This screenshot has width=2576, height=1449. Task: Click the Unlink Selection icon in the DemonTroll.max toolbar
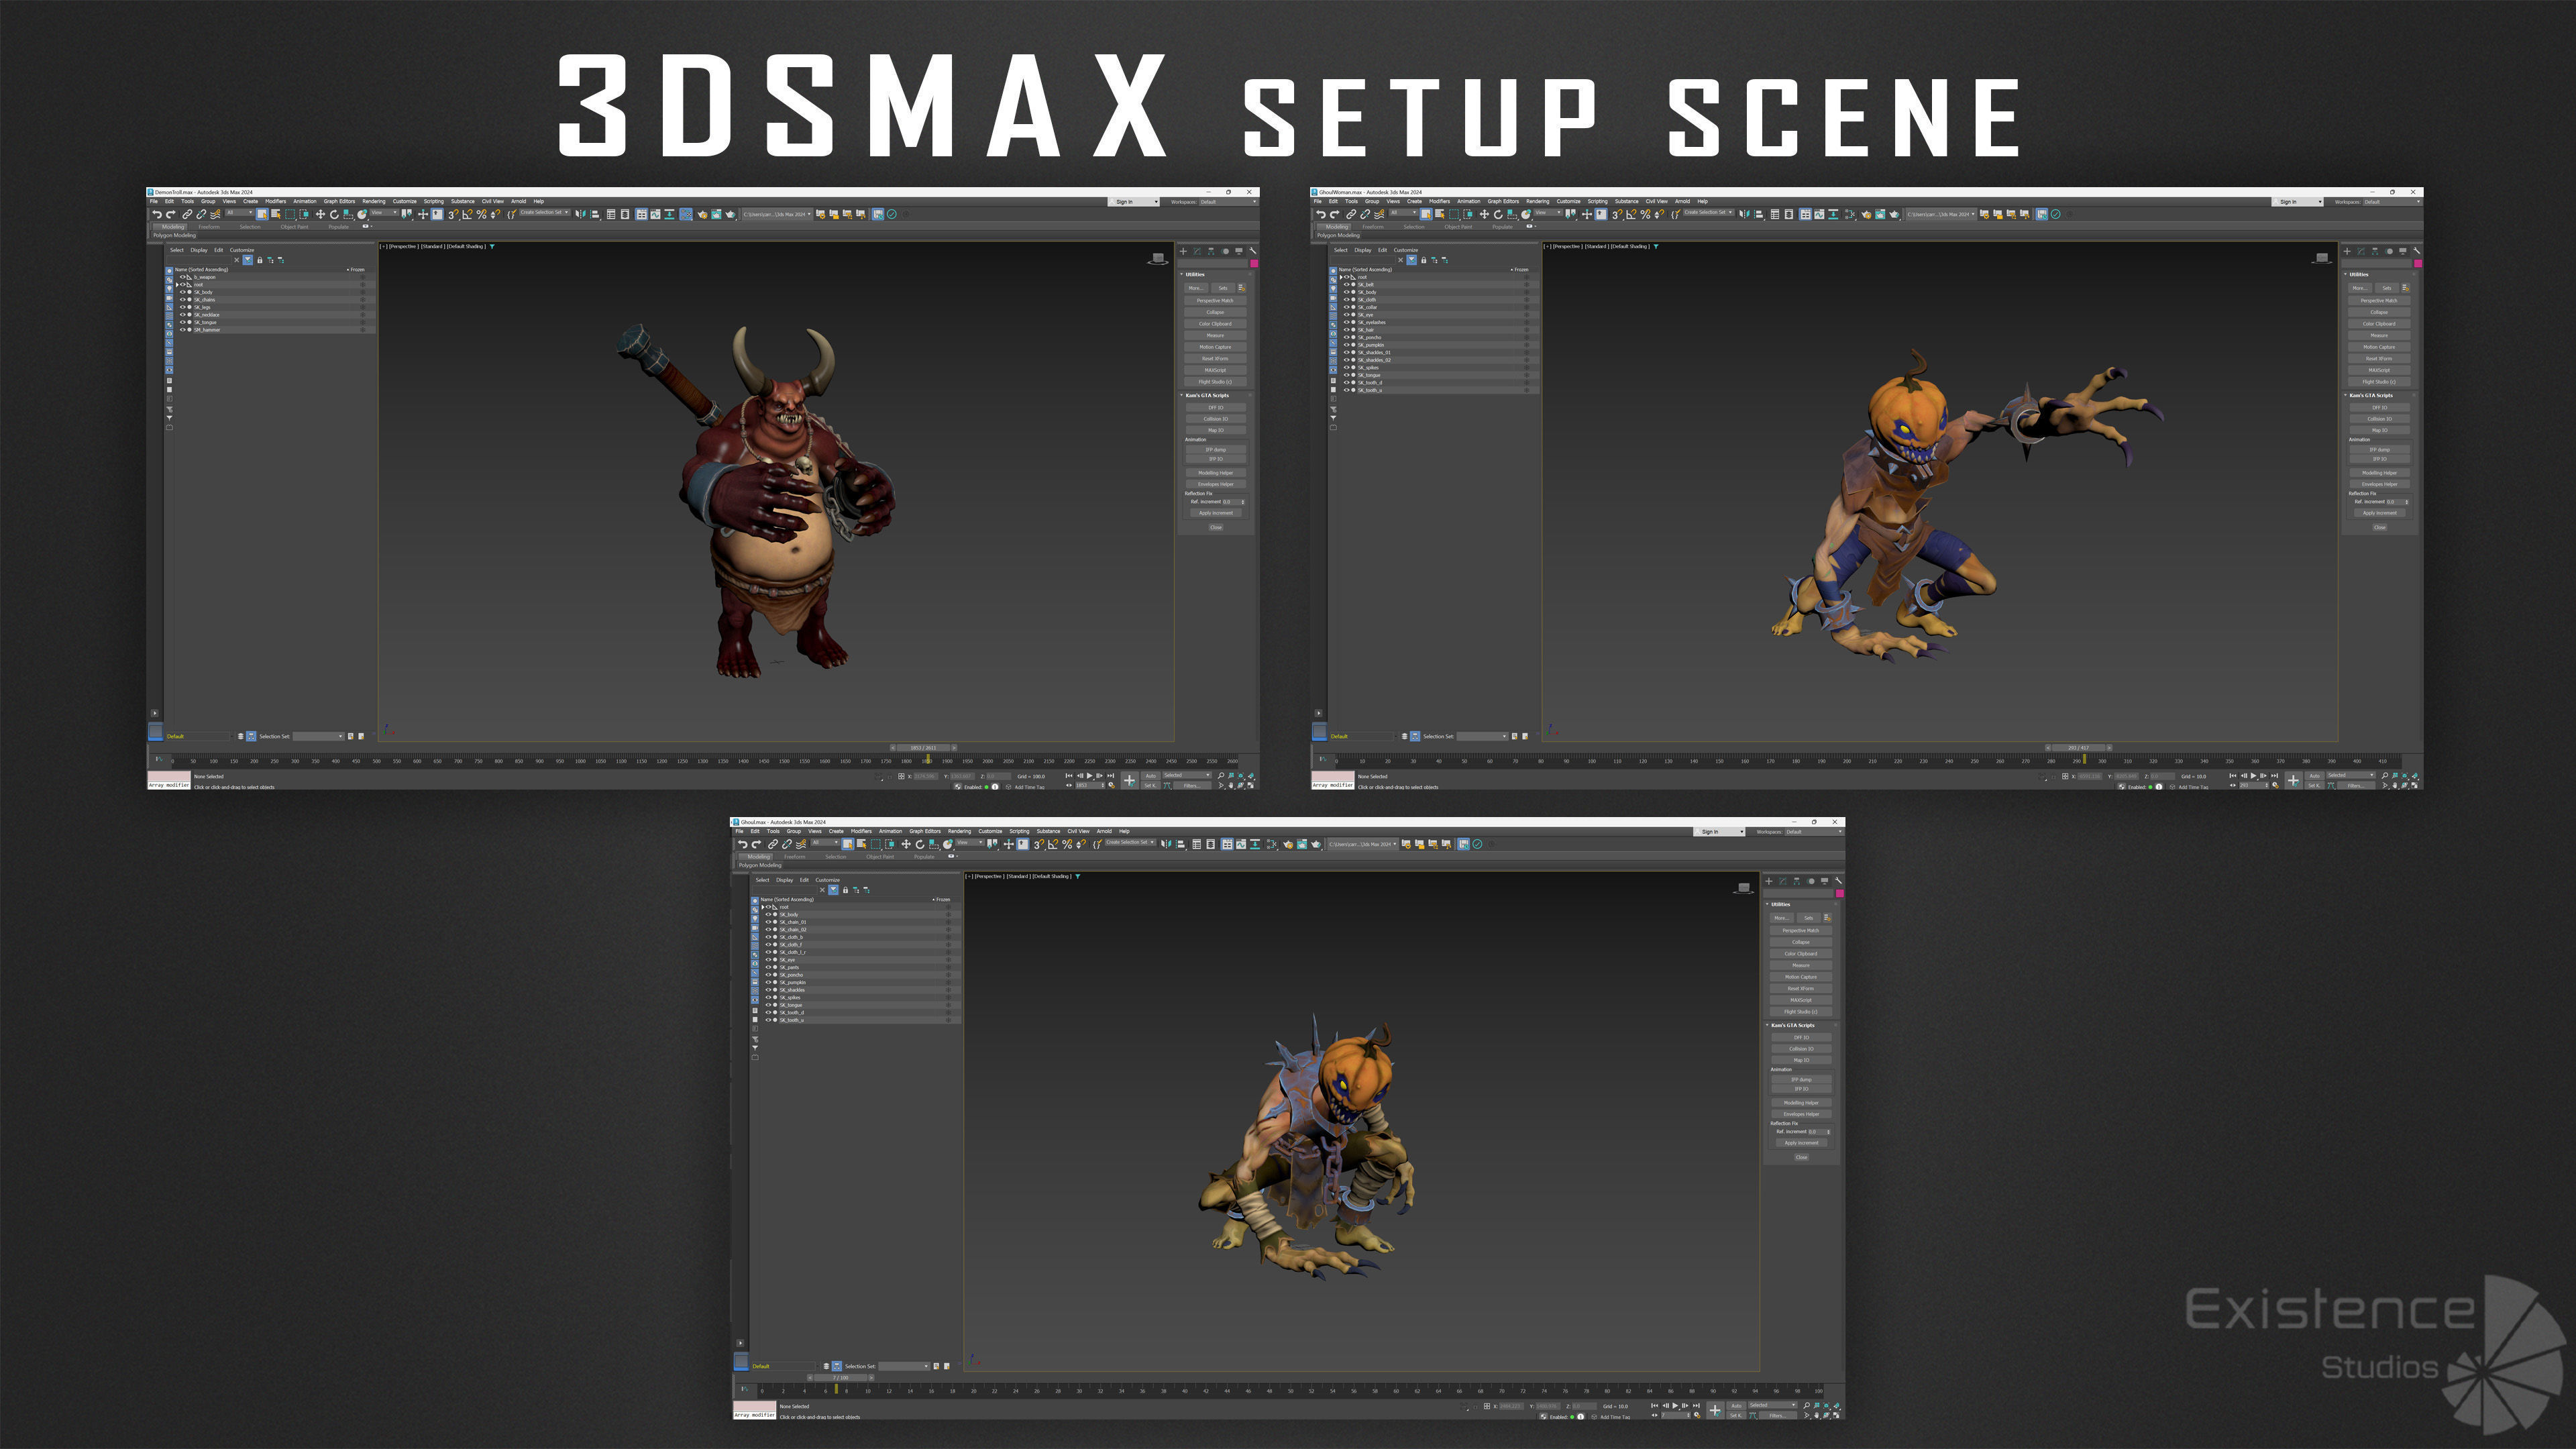pyautogui.click(x=201, y=214)
